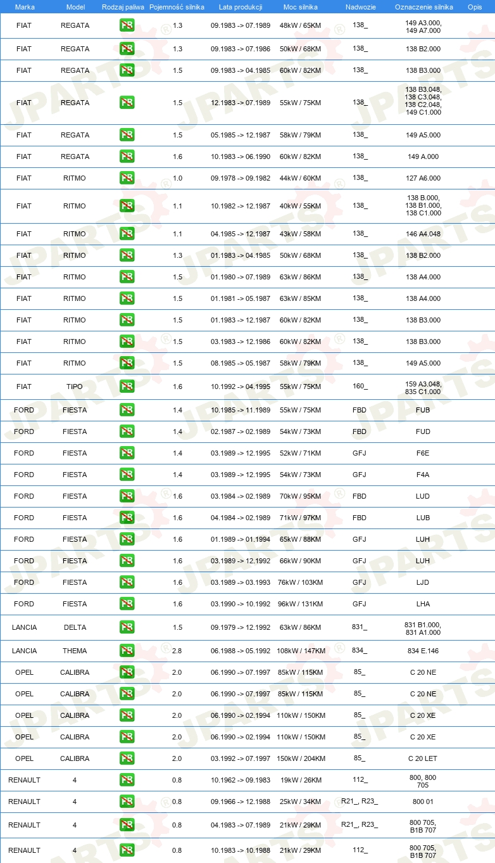Click fuel icon in LANCIA THEMA row
Screen dimensions: 495x863
127,651
